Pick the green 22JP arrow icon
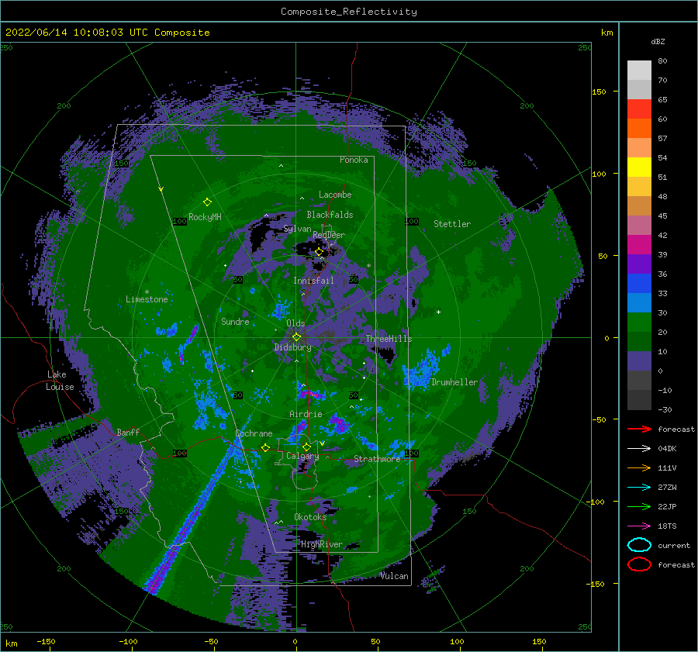The width and height of the screenshot is (698, 652). [x=639, y=506]
